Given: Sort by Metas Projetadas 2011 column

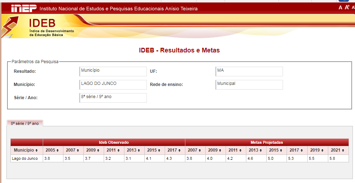Looking at the screenshot, I should [x=236, y=150].
